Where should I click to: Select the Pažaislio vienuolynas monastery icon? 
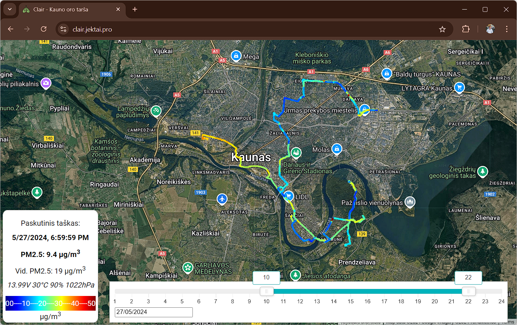click(x=410, y=201)
